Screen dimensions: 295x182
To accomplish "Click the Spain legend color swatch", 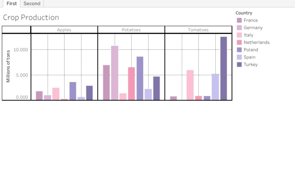I will pyautogui.click(x=239, y=57).
